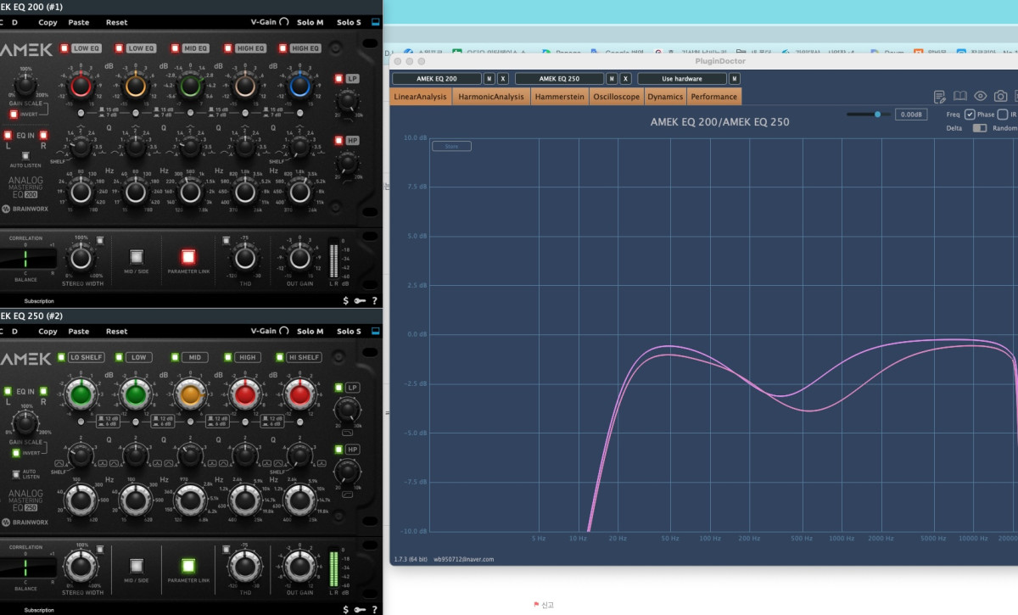Open the help question mark in EQ 200
The height and width of the screenshot is (615, 1018).
pyautogui.click(x=374, y=300)
